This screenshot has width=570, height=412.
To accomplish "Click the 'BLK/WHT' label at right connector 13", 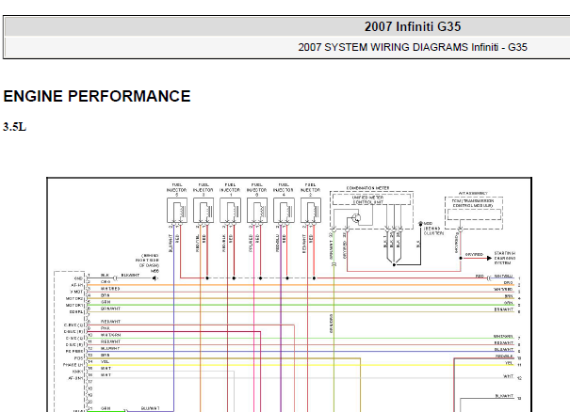I will coord(504,396).
